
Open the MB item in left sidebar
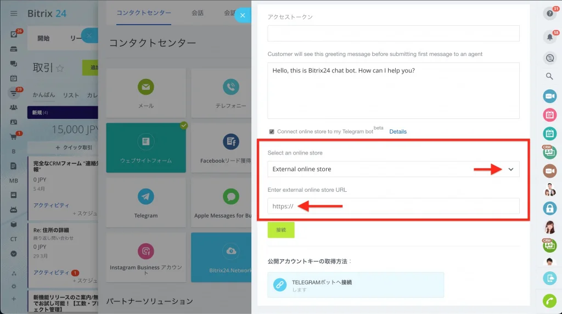(14, 180)
